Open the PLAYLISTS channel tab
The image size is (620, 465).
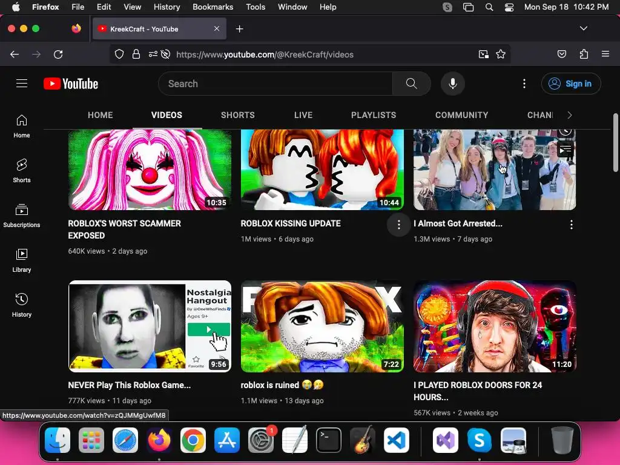(374, 115)
